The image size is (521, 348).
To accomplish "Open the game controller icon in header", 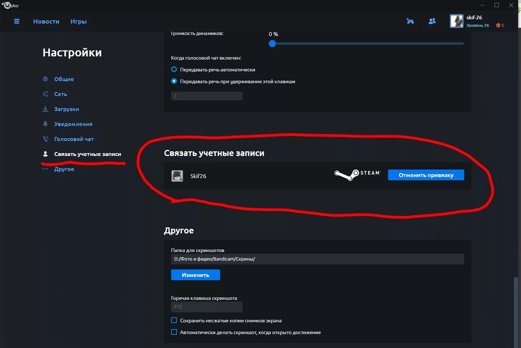I will [410, 21].
